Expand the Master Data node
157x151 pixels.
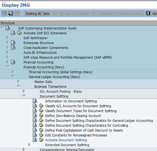click(x=18, y=81)
